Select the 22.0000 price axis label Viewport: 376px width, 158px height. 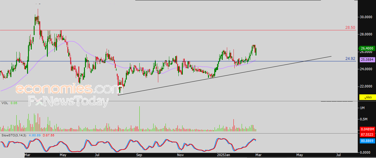click(366, 86)
